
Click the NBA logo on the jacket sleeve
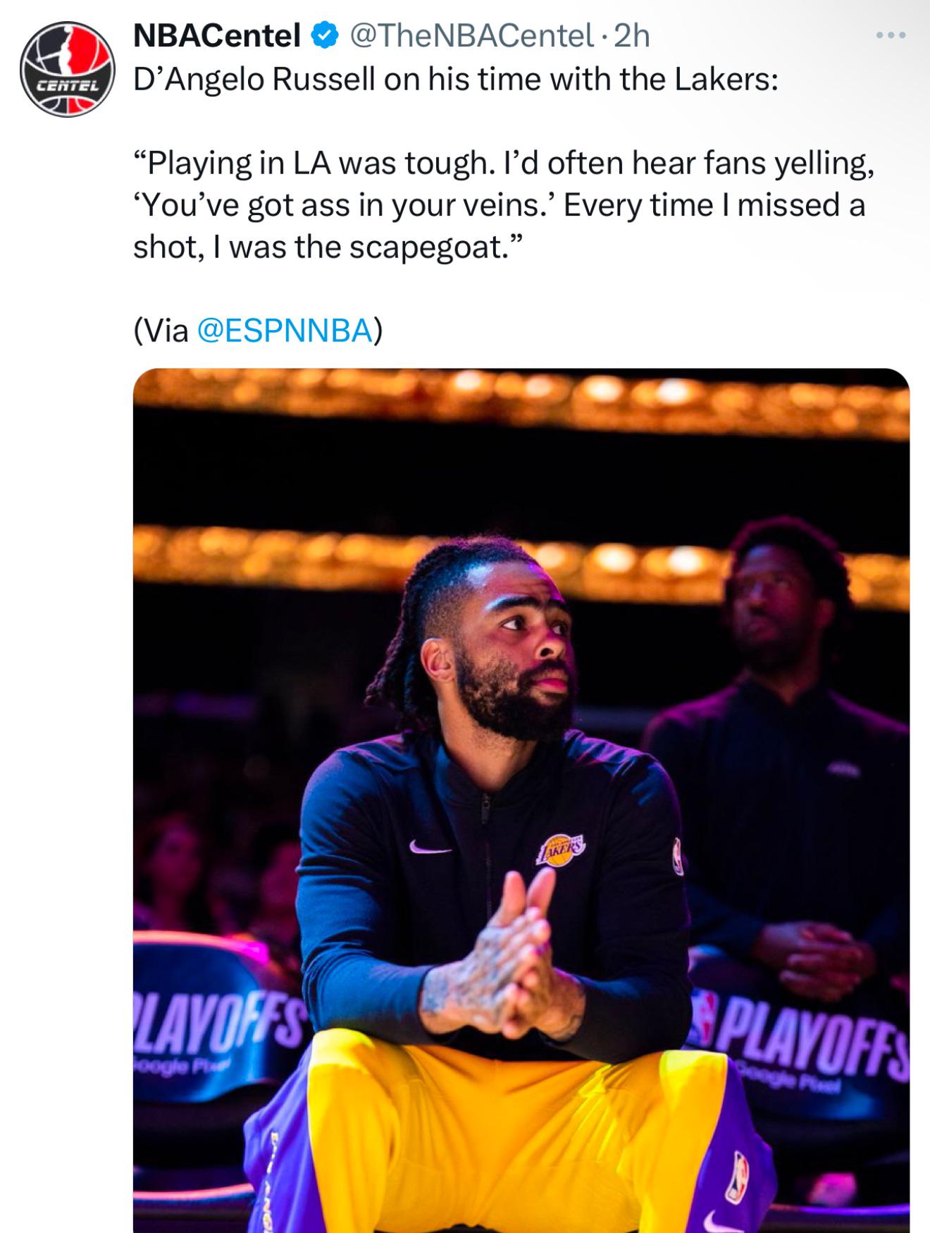point(678,856)
